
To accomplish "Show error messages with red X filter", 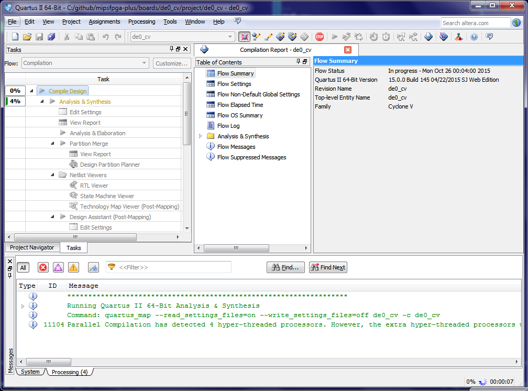I will [43, 267].
